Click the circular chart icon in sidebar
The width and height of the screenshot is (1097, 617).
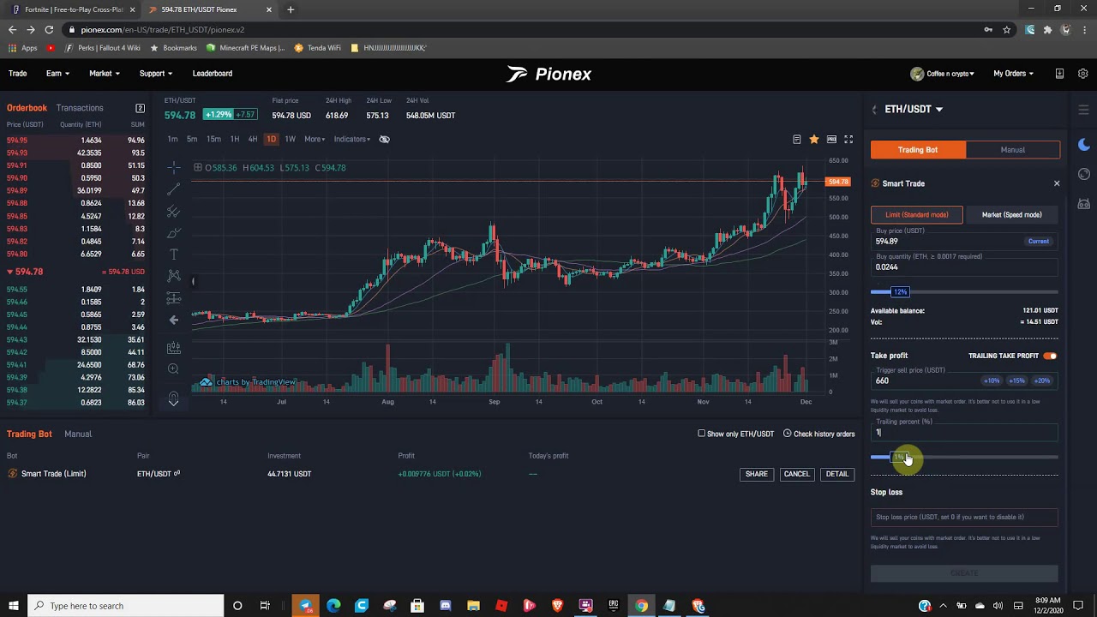1084,175
